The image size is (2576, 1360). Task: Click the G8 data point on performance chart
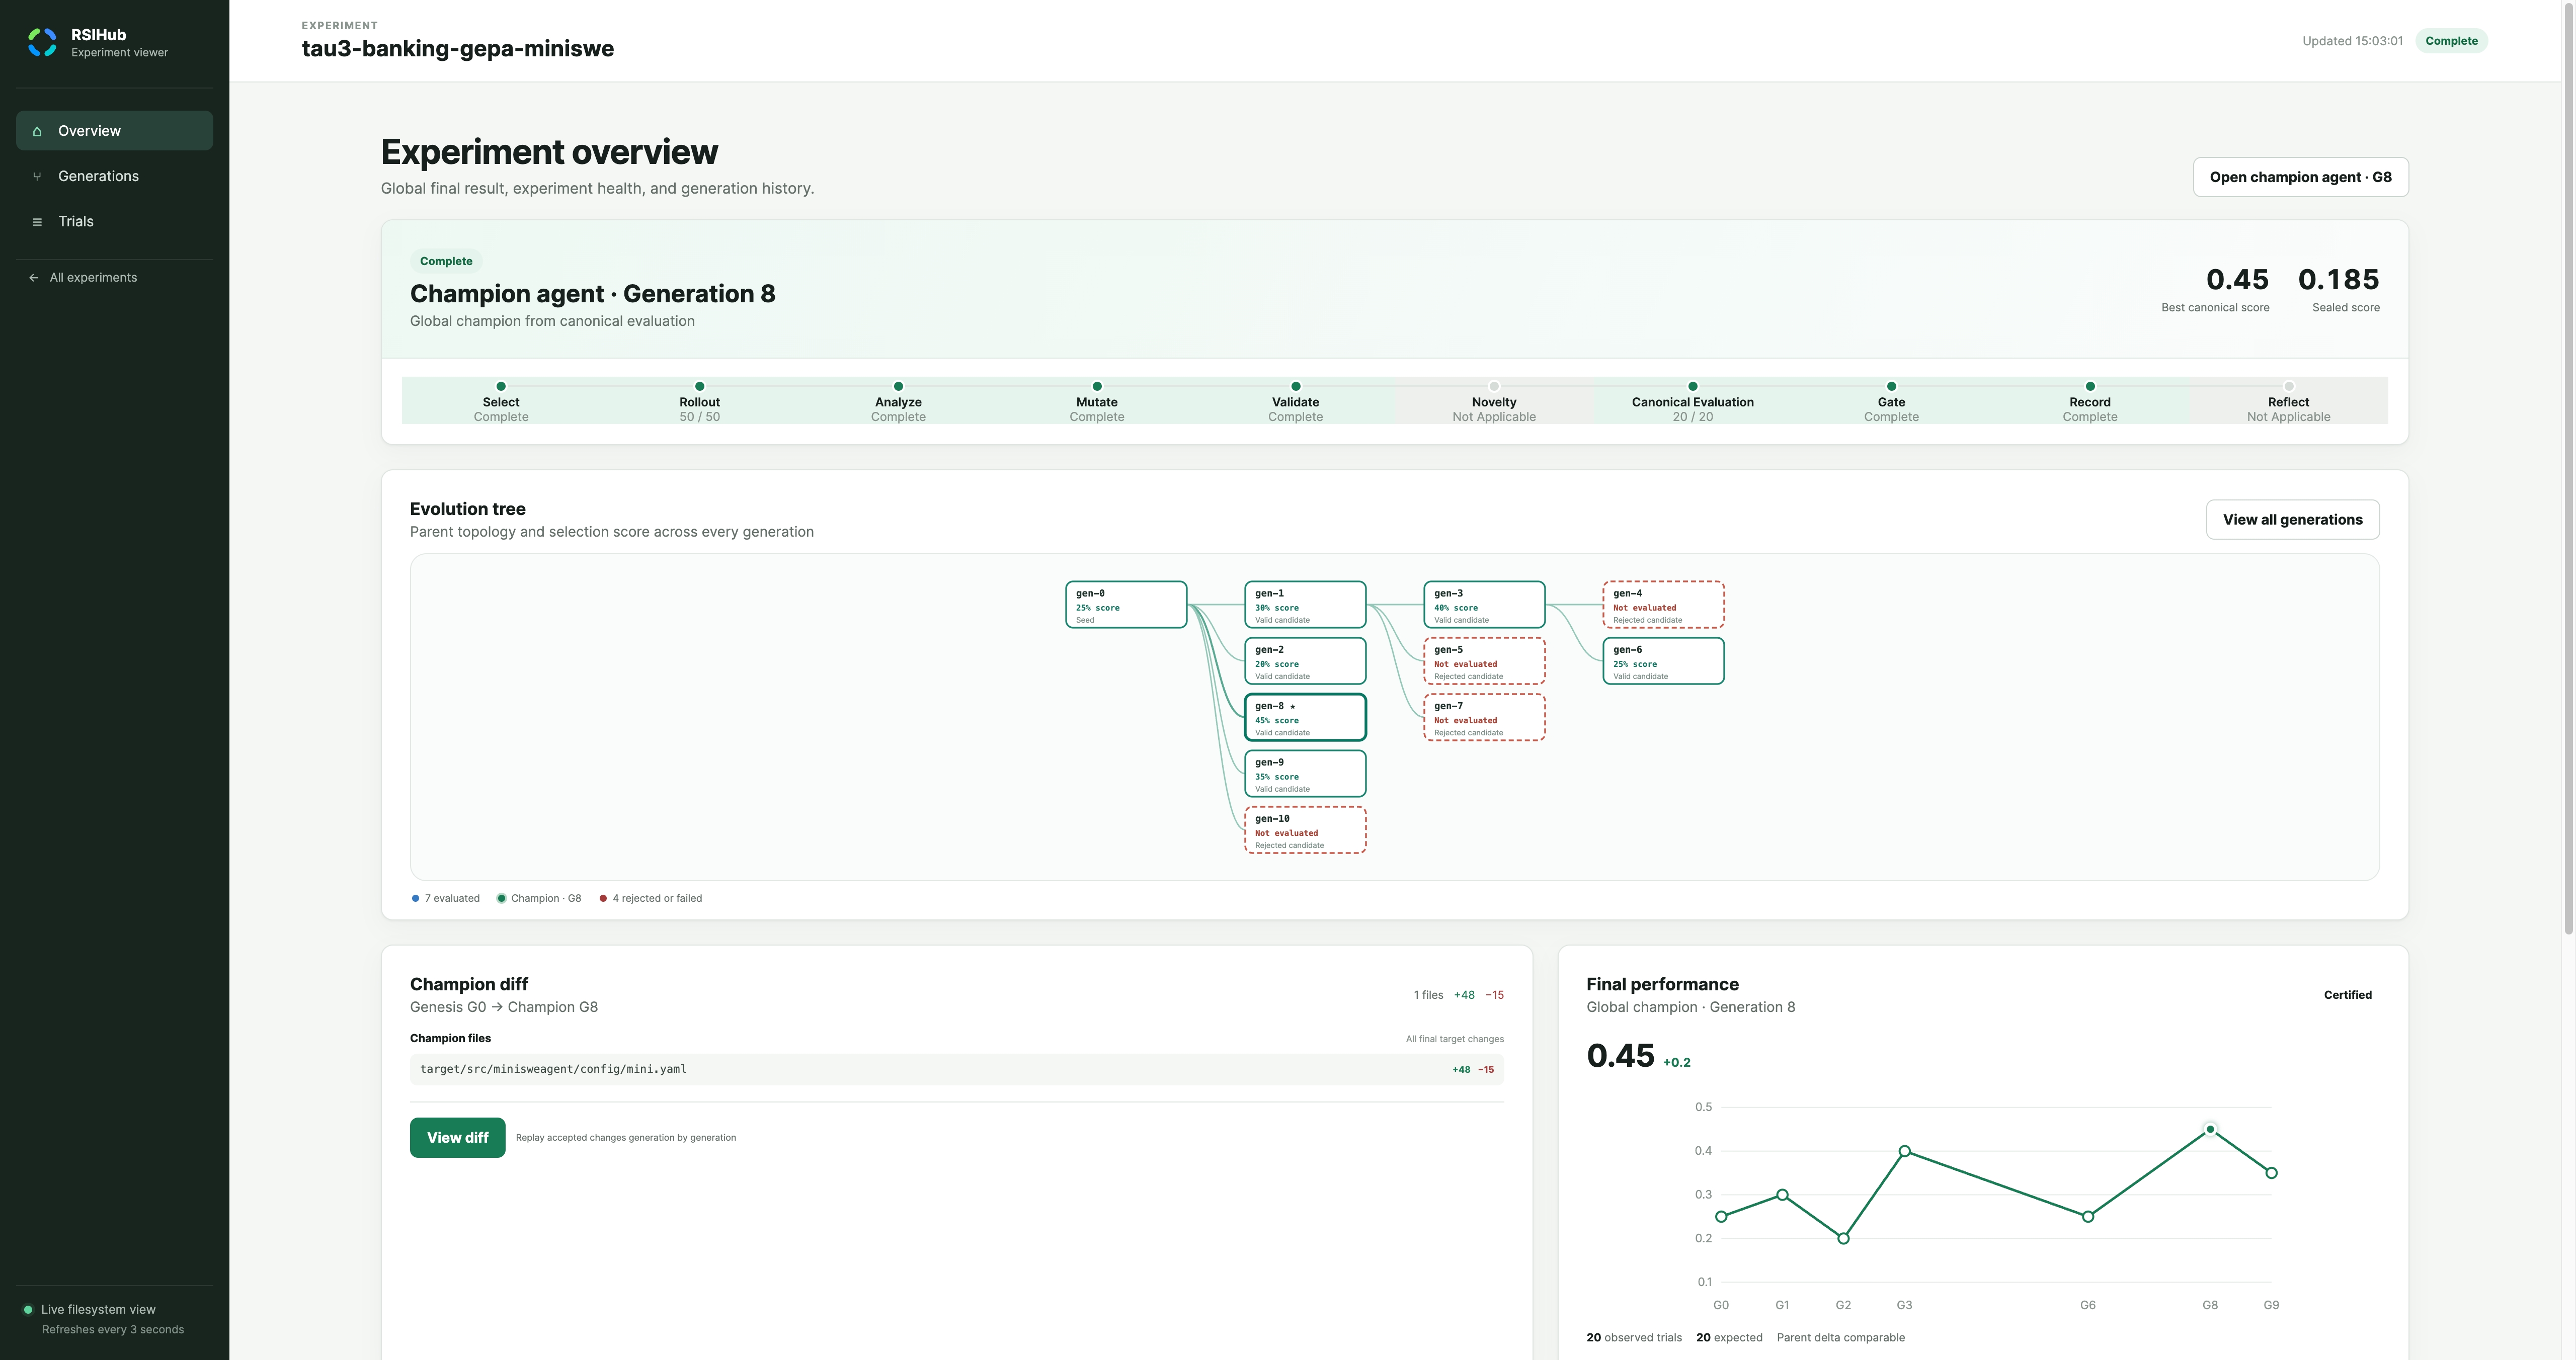coord(2210,1129)
